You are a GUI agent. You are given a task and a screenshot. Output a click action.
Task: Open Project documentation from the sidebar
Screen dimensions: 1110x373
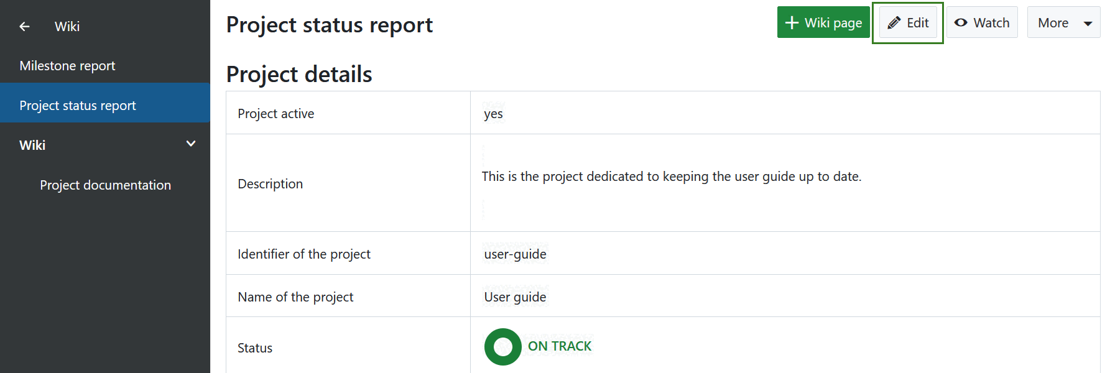click(x=105, y=185)
